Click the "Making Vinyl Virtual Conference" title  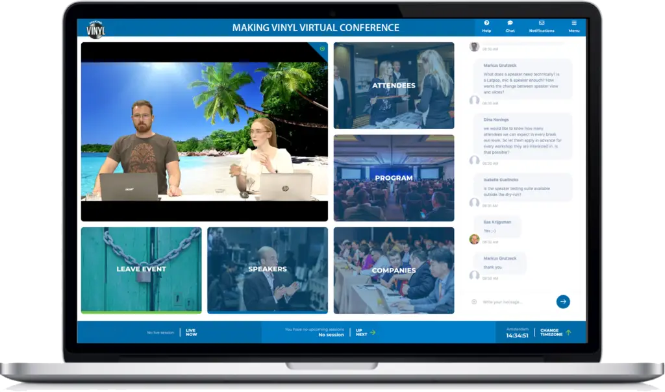coord(316,27)
